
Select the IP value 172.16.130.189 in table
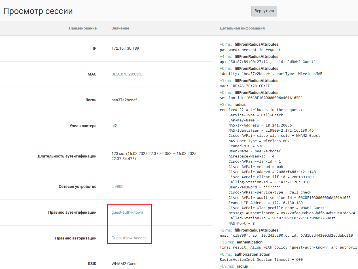125,48
